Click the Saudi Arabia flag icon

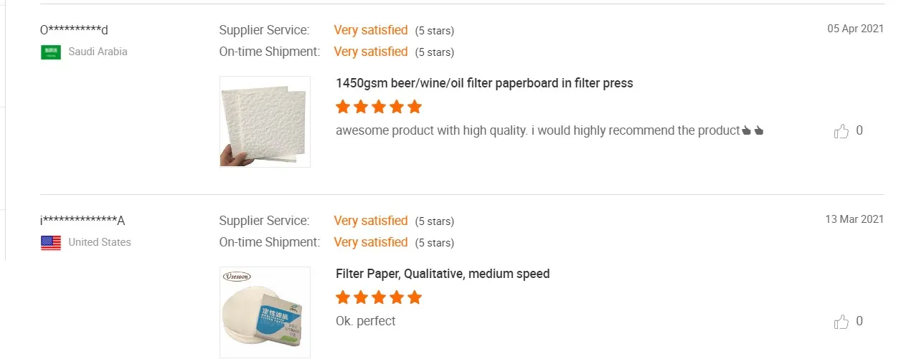point(51,52)
